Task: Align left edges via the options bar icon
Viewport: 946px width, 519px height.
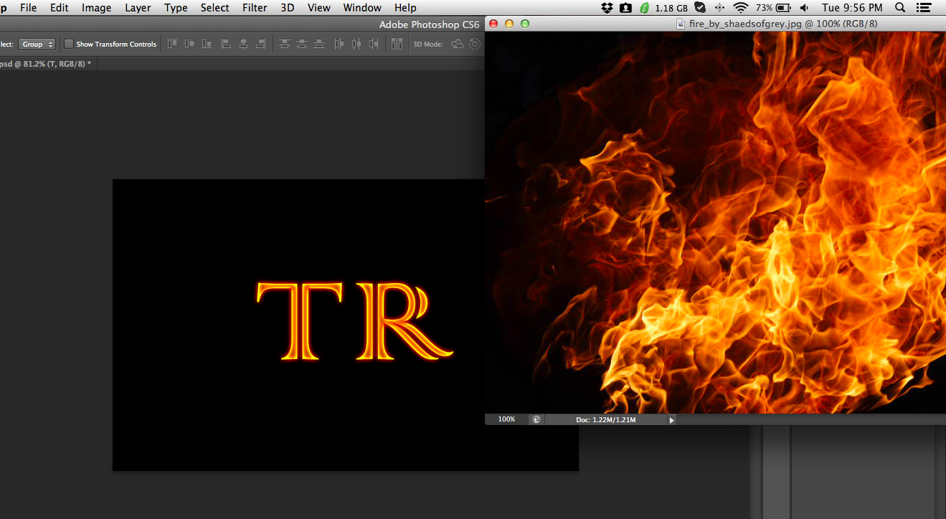Action: (x=226, y=44)
